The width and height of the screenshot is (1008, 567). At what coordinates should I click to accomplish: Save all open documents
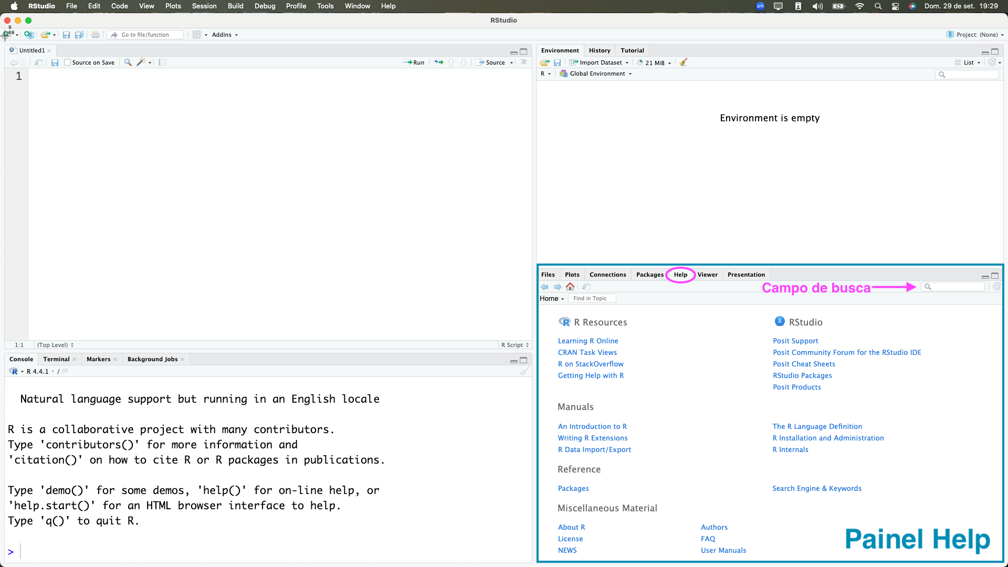coord(79,35)
